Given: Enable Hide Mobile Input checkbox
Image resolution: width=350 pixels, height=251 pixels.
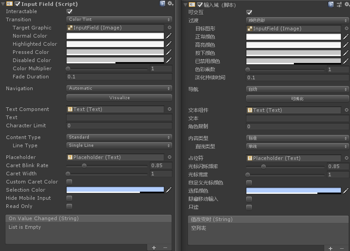Looking at the screenshot, I should tap(69, 198).
